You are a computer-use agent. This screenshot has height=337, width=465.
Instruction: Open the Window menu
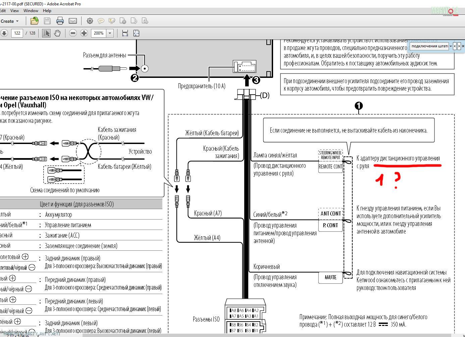[x=31, y=11]
